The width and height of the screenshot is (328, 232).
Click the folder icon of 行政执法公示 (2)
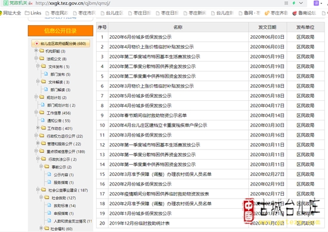coord(44,159)
